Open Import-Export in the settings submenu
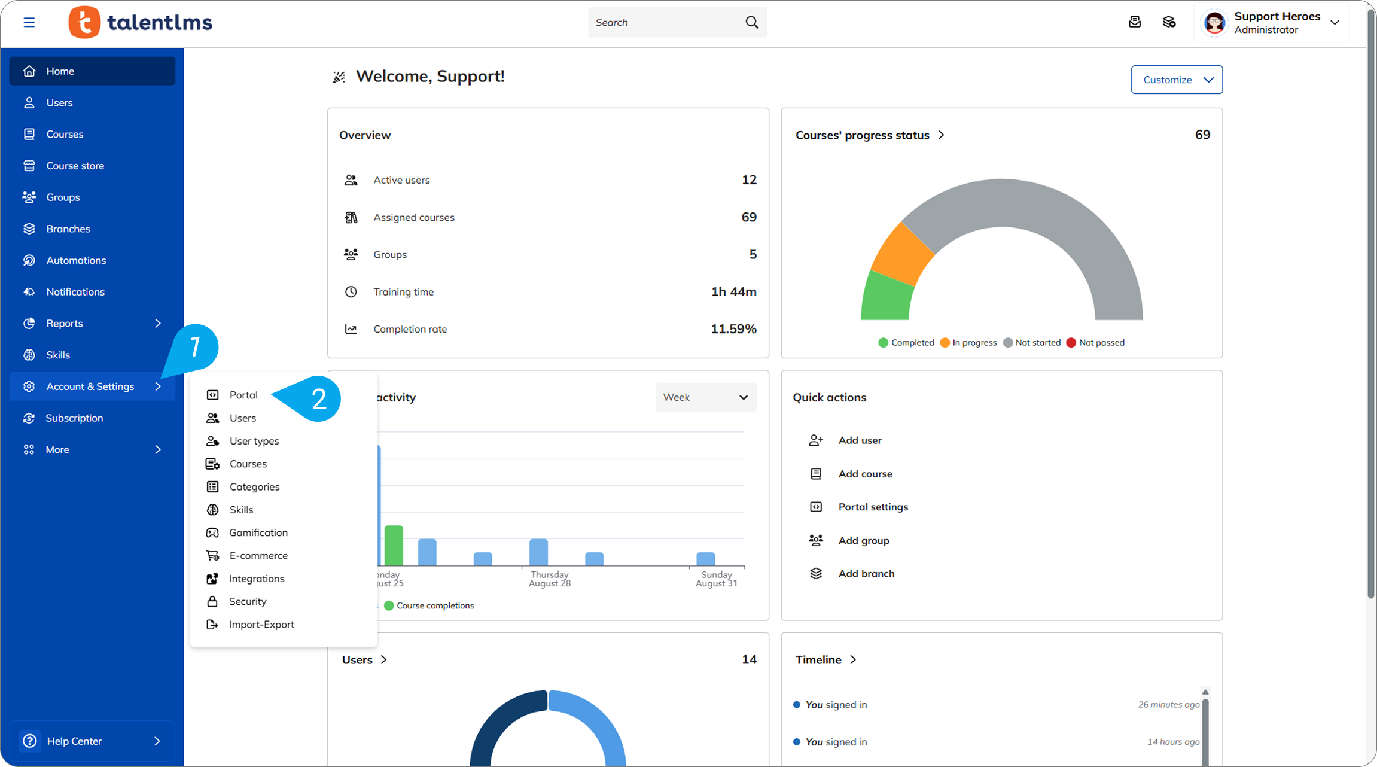 click(x=261, y=624)
